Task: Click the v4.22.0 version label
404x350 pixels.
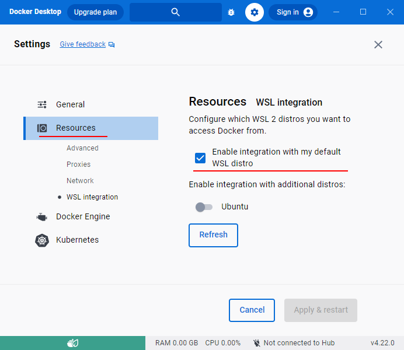Action: (382, 343)
